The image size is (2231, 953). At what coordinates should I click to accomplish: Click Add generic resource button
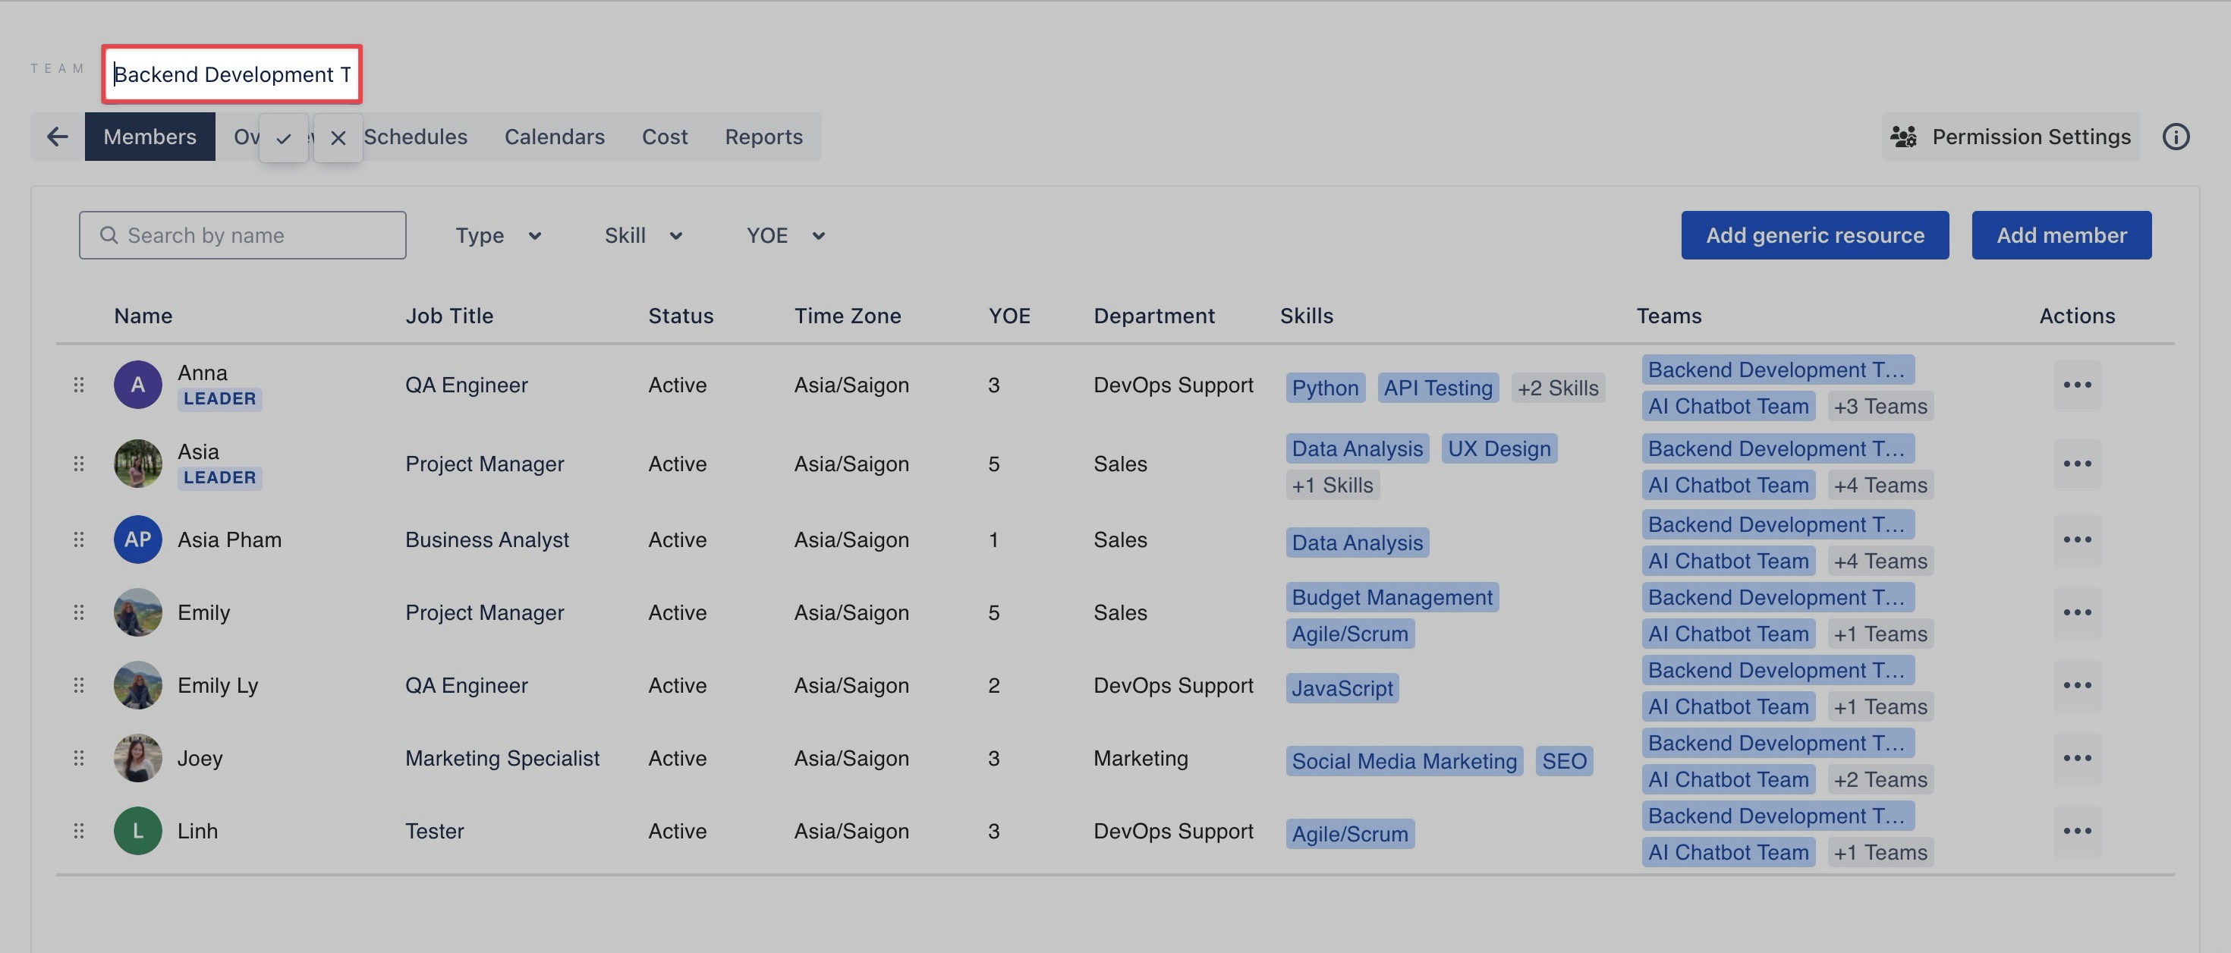pos(1814,236)
